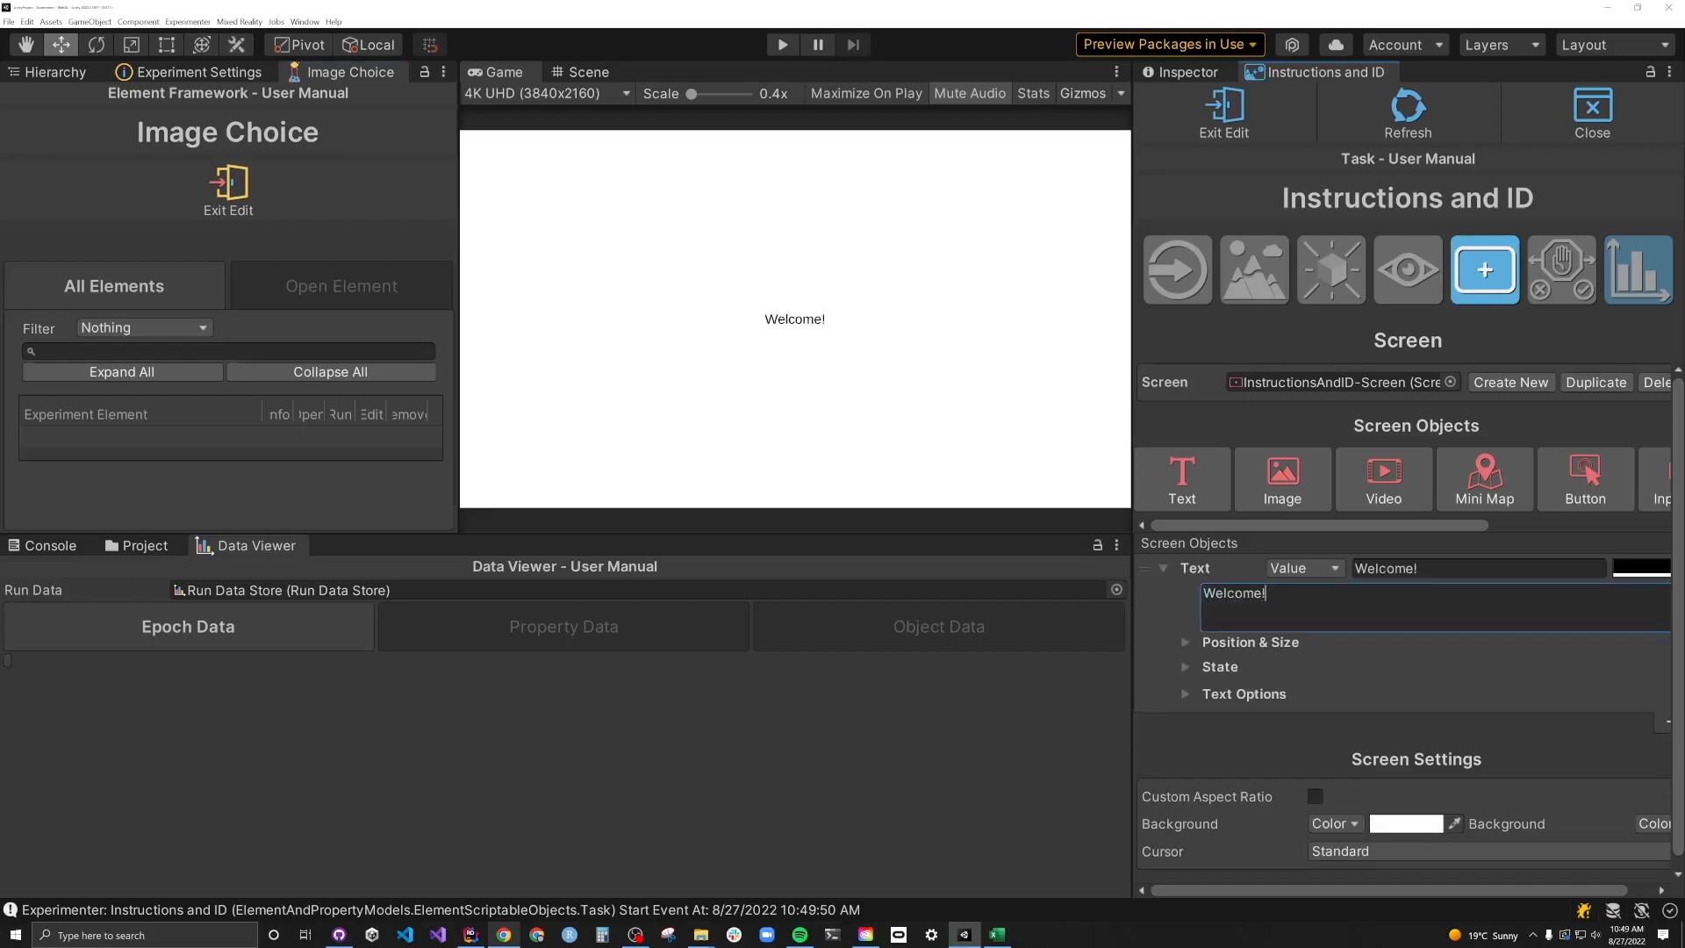Click the eye icon task section

coord(1408,269)
